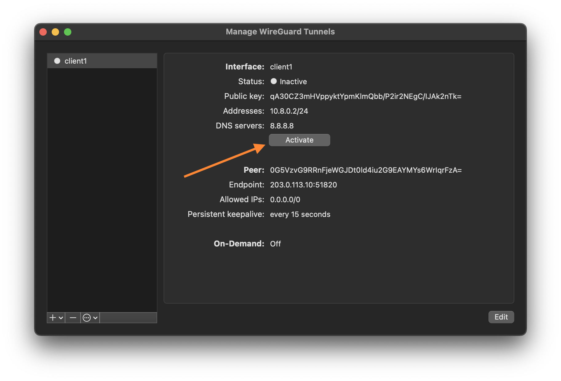The height and width of the screenshot is (381, 561).
Task: Click the Public key value text
Action: pos(365,96)
